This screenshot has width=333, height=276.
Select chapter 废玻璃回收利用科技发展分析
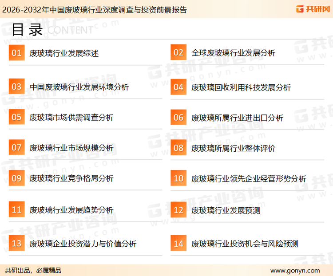pyautogui.click(x=241, y=87)
